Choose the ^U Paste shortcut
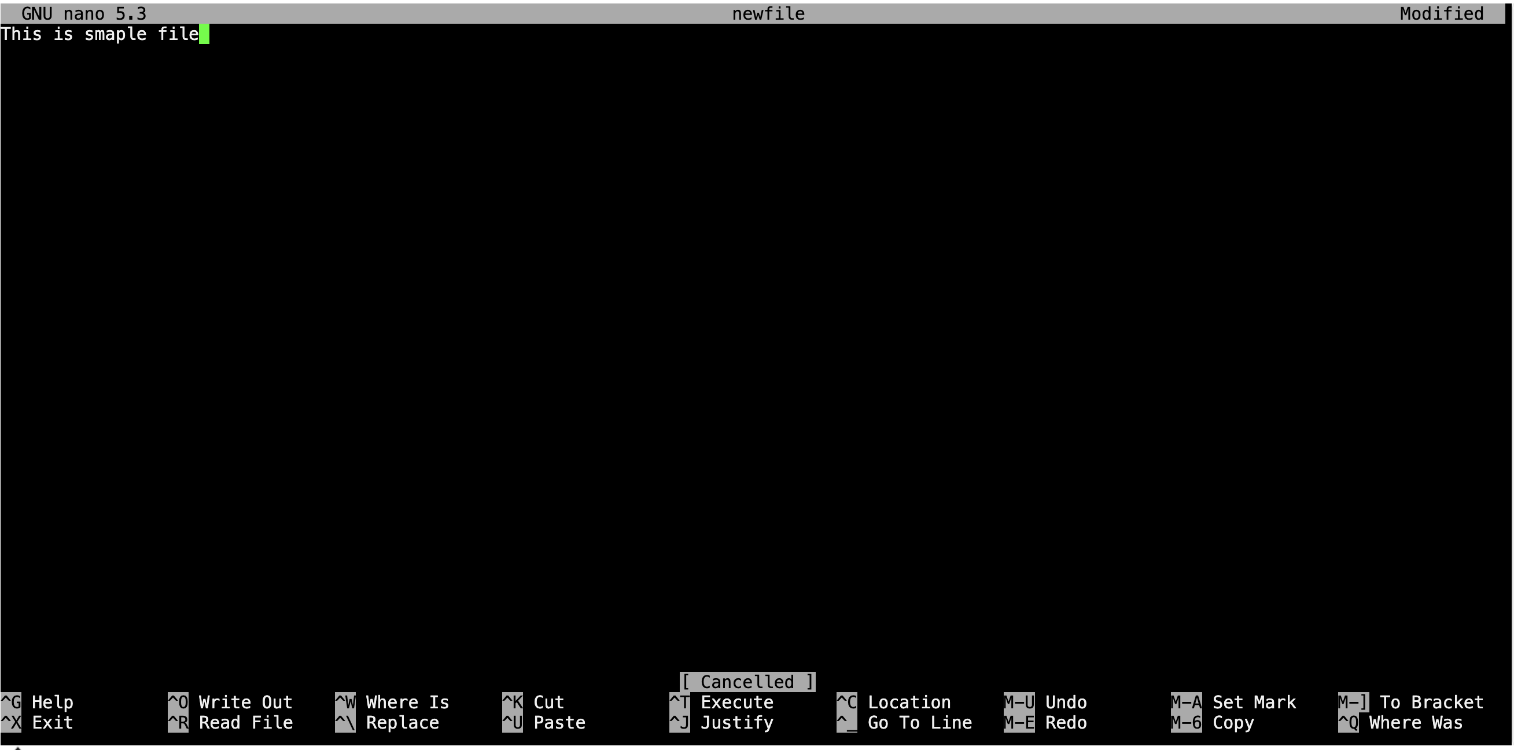This screenshot has height=750, width=1514. click(544, 722)
